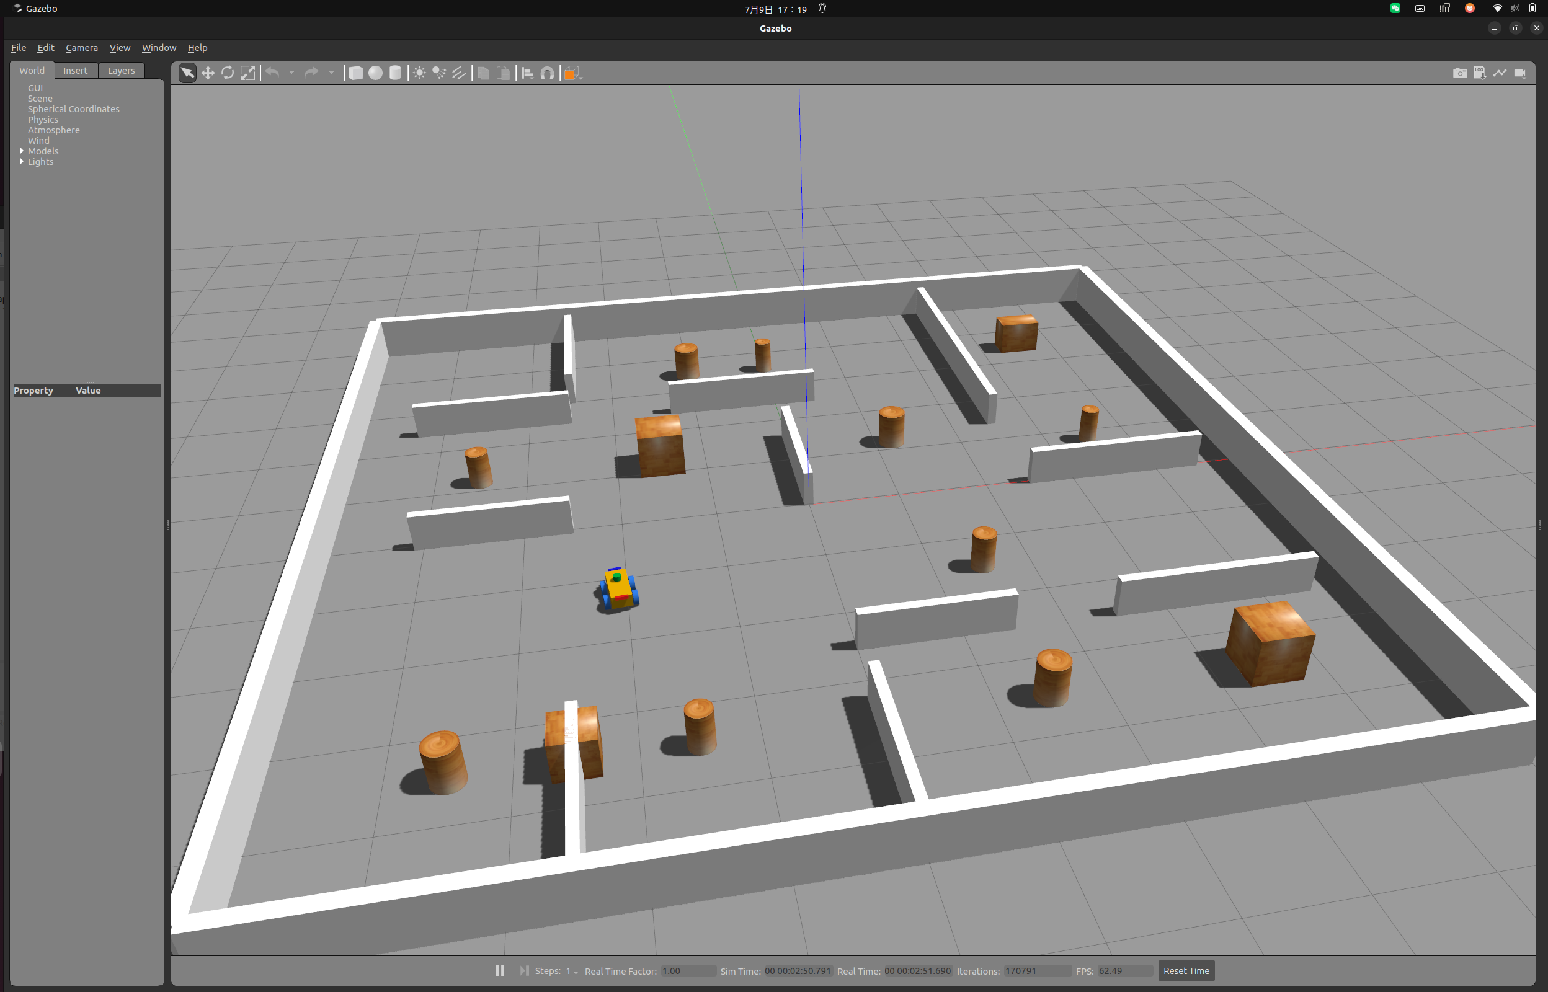Open the Edit menu
Image resolution: width=1548 pixels, height=992 pixels.
point(46,48)
